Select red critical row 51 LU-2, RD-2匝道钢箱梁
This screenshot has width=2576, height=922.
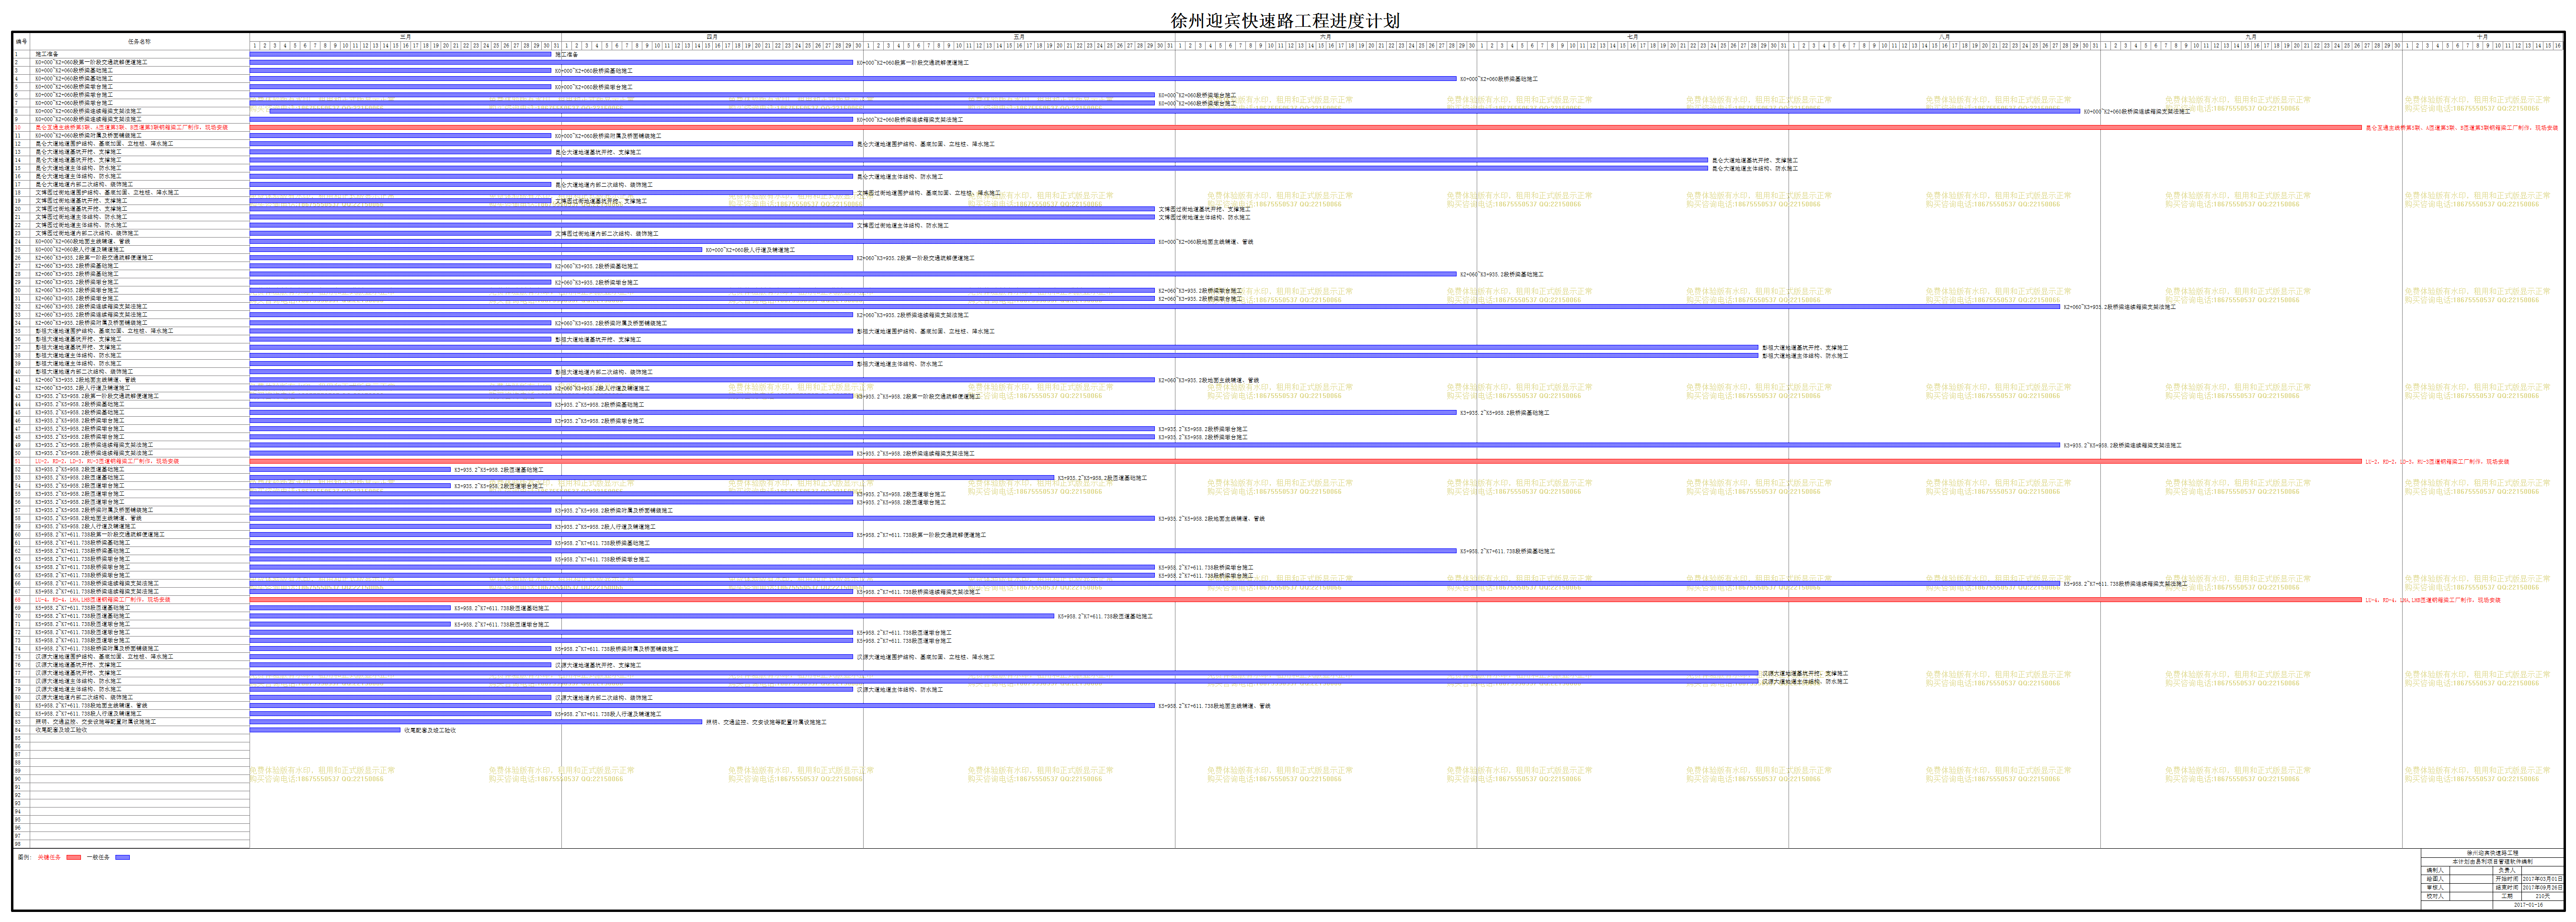[131, 461]
